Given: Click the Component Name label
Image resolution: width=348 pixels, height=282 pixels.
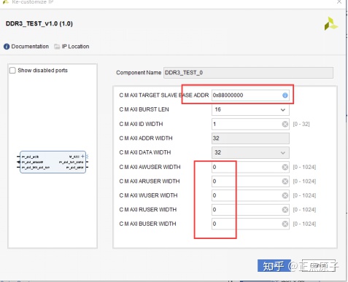Looking at the screenshot, I should click(x=139, y=73).
